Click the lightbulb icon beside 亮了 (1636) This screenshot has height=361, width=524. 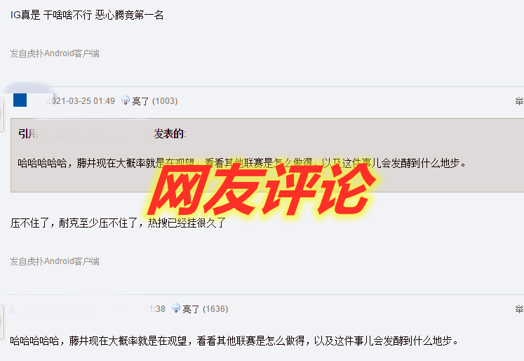coord(176,308)
